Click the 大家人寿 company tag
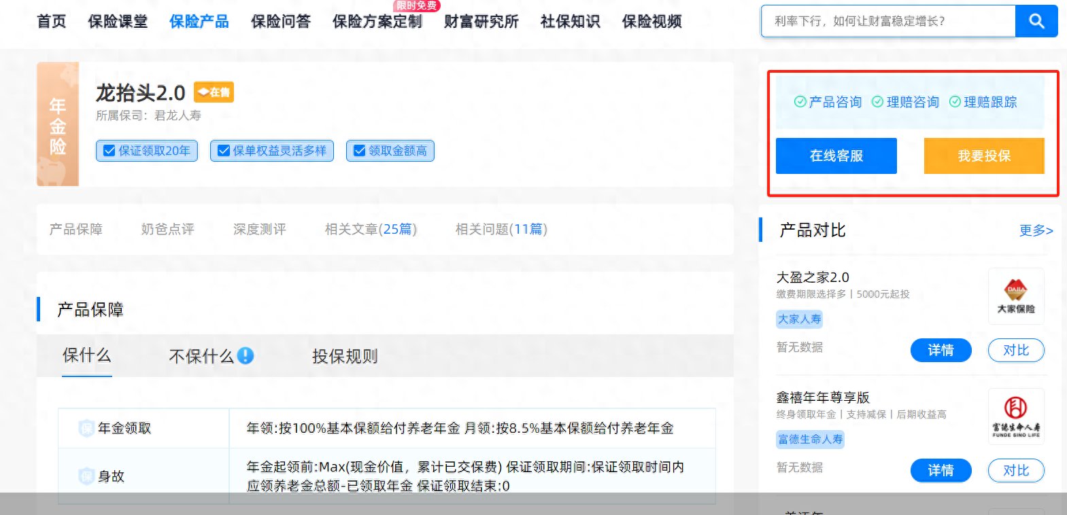1067x515 pixels. 800,319
